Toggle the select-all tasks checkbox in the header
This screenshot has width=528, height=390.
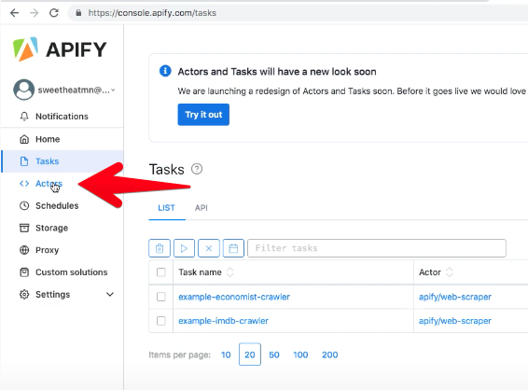tap(161, 272)
